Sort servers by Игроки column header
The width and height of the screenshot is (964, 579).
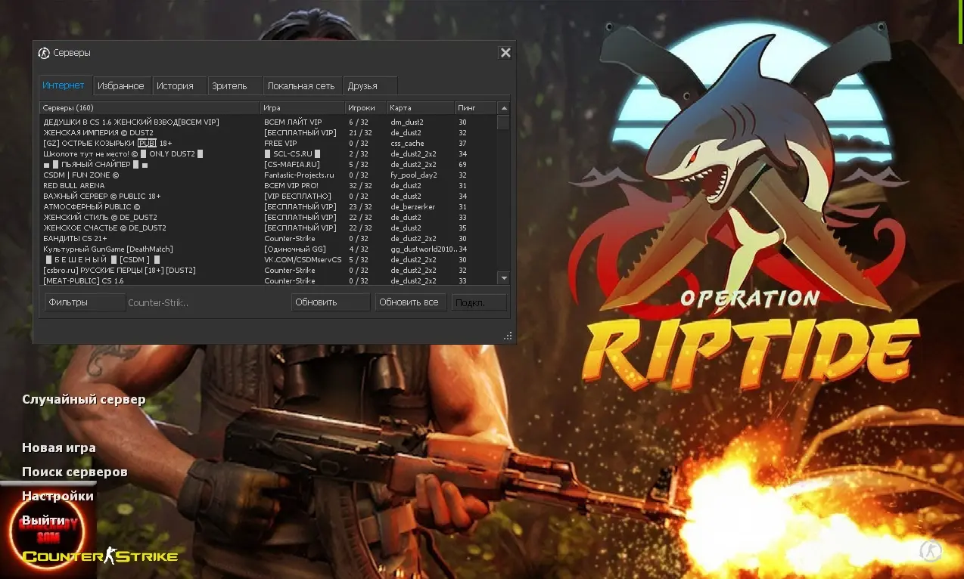coord(365,108)
